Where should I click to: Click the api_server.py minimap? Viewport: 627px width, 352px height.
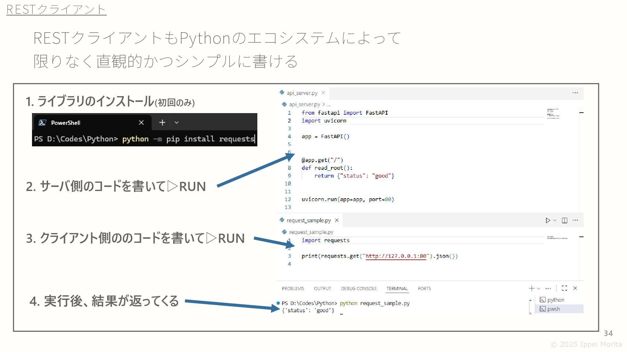tap(553, 114)
